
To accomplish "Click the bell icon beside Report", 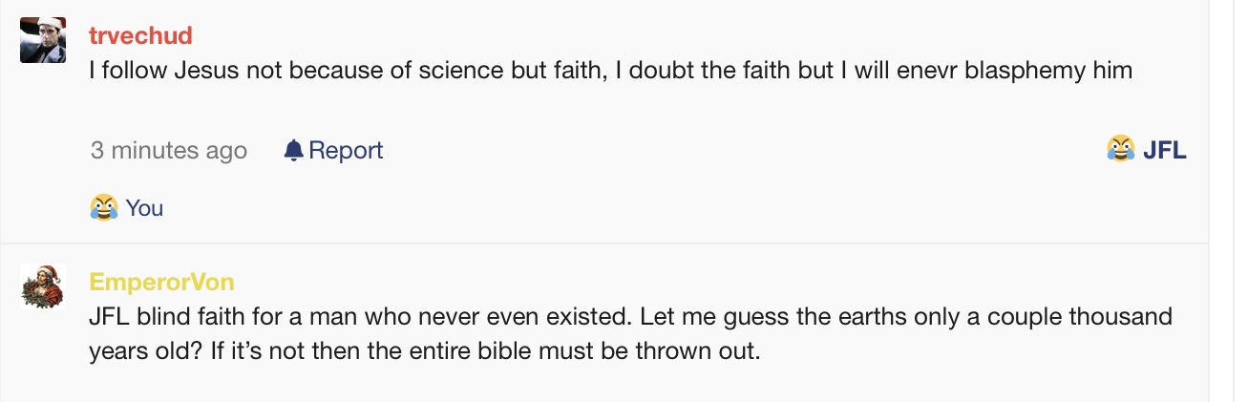I will pos(293,150).
